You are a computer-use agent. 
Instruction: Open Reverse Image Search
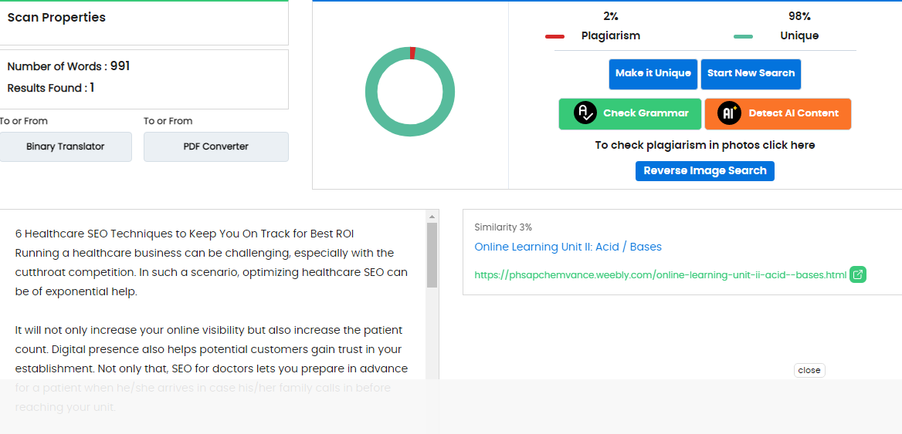coord(704,171)
